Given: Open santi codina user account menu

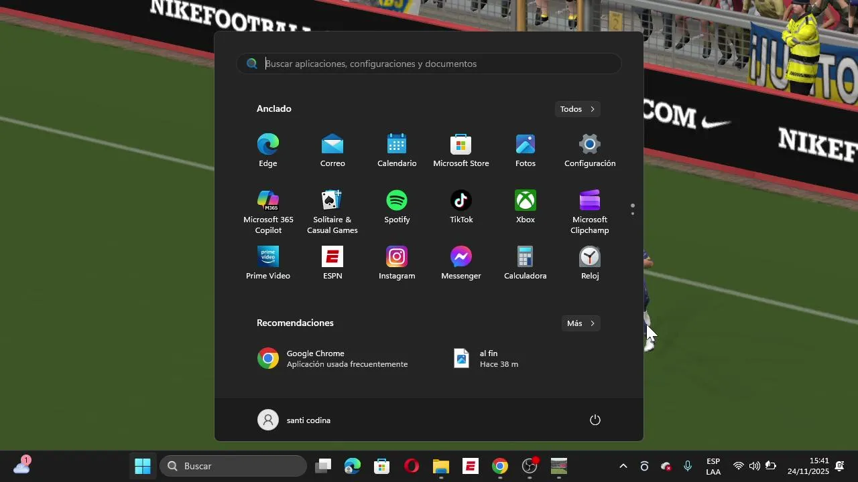Looking at the screenshot, I should (294, 420).
